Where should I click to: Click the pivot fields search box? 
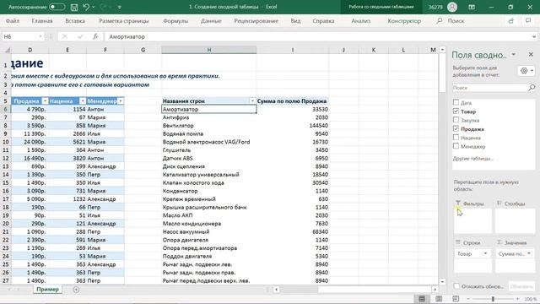(x=489, y=88)
